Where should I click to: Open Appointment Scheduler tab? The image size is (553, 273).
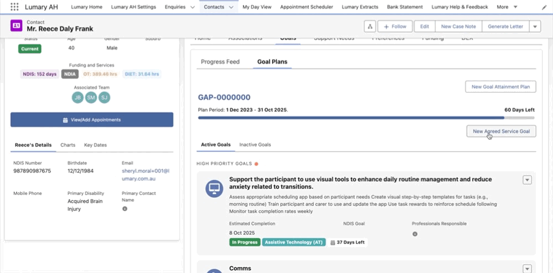click(306, 7)
